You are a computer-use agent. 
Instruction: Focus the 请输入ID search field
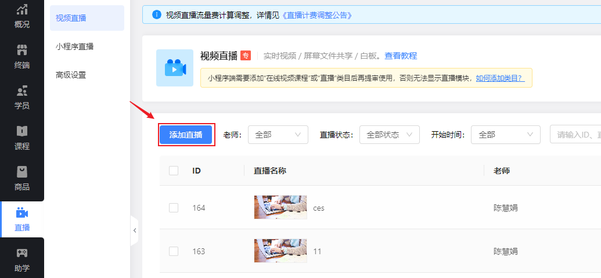pyautogui.click(x=575, y=135)
